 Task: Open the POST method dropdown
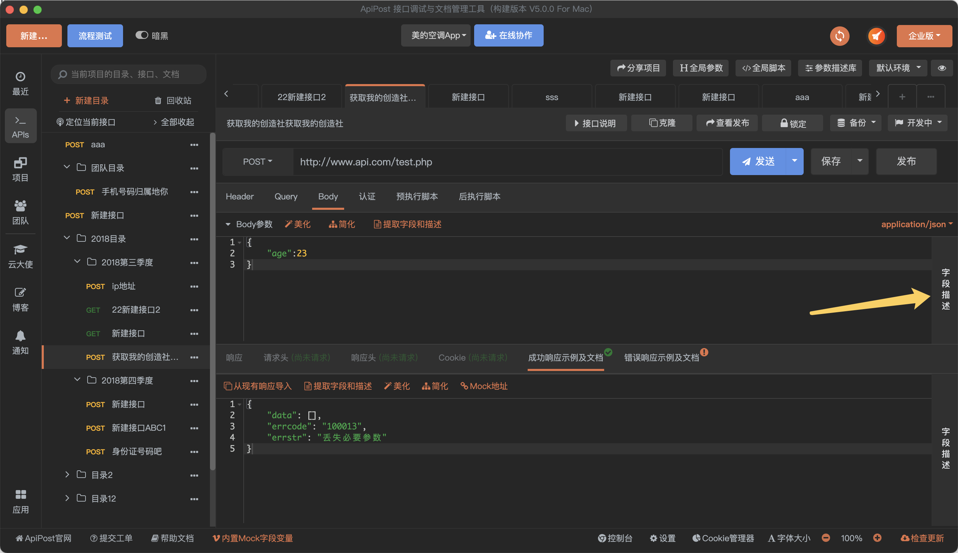click(x=257, y=162)
